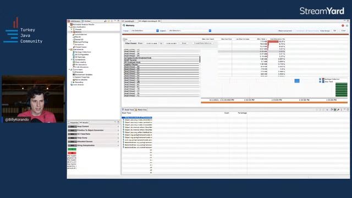This screenshot has height=198, width=352.
Task: Click the From time field in Filter Events
Action: (151, 43)
